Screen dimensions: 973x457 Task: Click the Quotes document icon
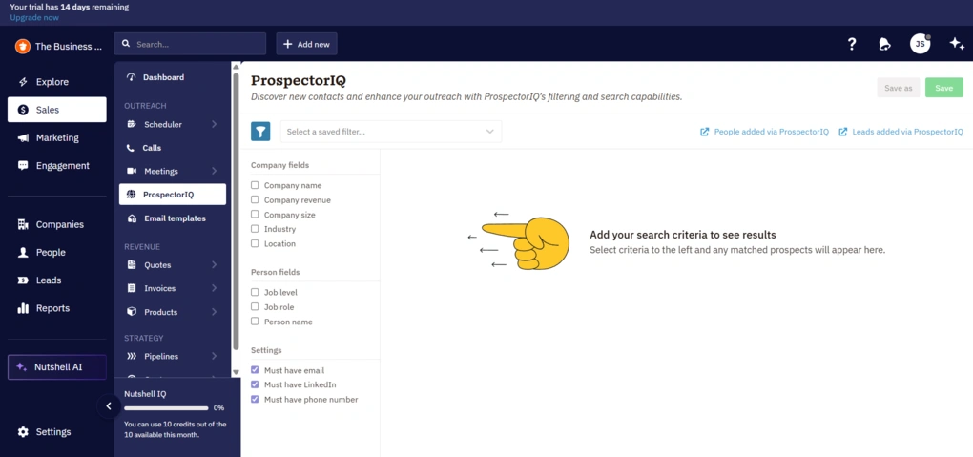click(132, 265)
